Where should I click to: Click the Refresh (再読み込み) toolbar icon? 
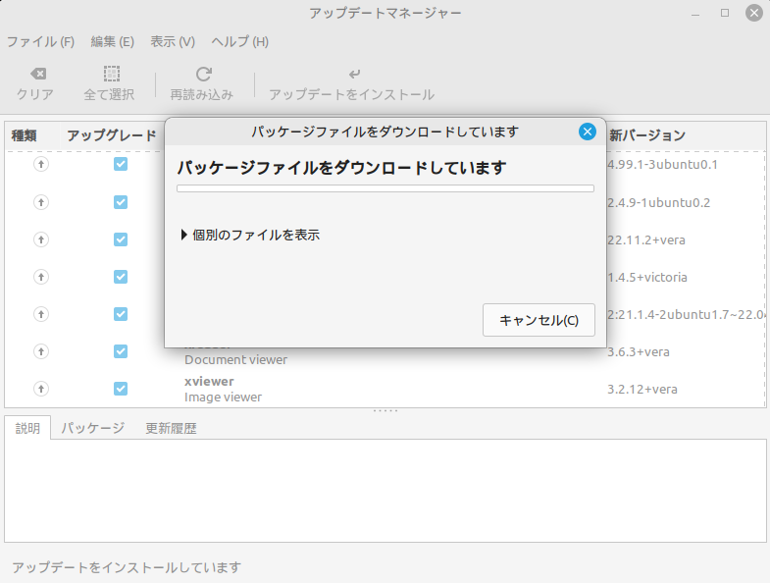pyautogui.click(x=203, y=75)
